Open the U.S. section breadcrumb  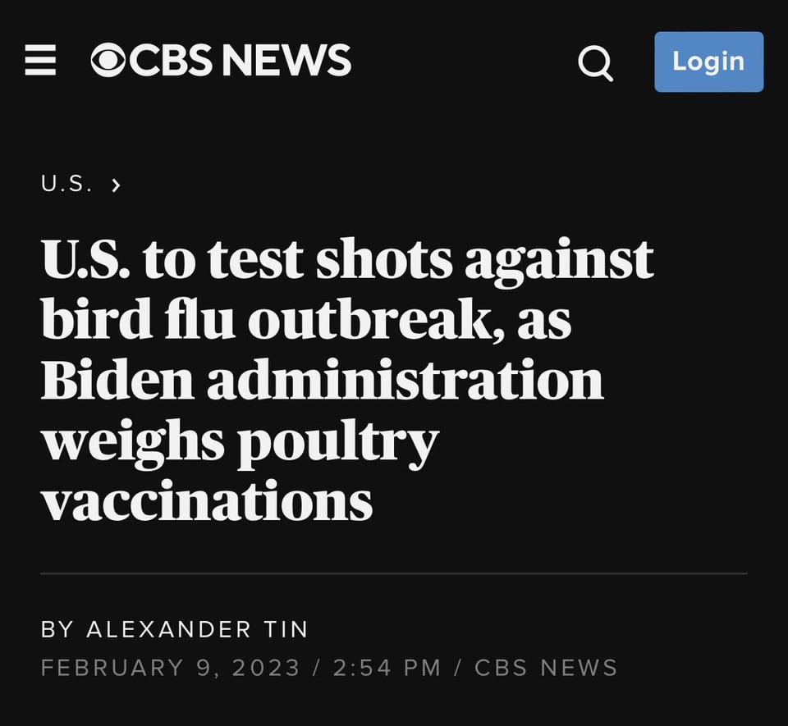click(x=66, y=183)
